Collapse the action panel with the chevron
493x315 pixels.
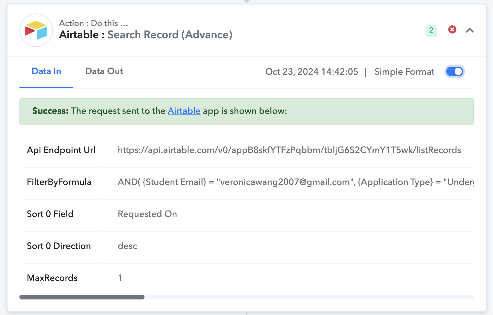(469, 30)
